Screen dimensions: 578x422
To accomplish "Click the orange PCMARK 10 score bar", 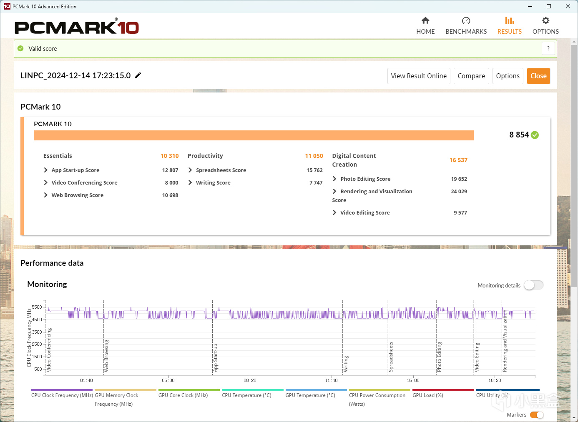I will (254, 135).
